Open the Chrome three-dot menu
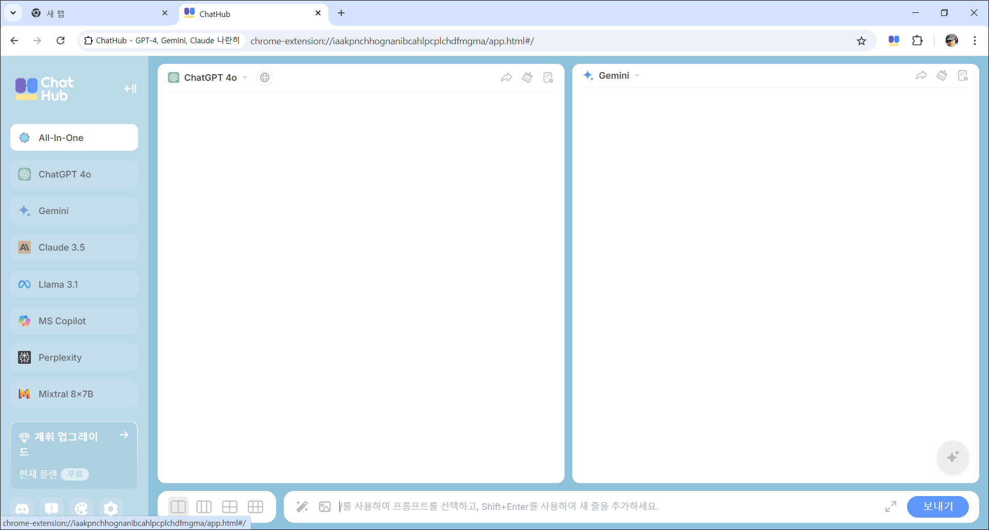The height and width of the screenshot is (530, 989). (x=975, y=41)
